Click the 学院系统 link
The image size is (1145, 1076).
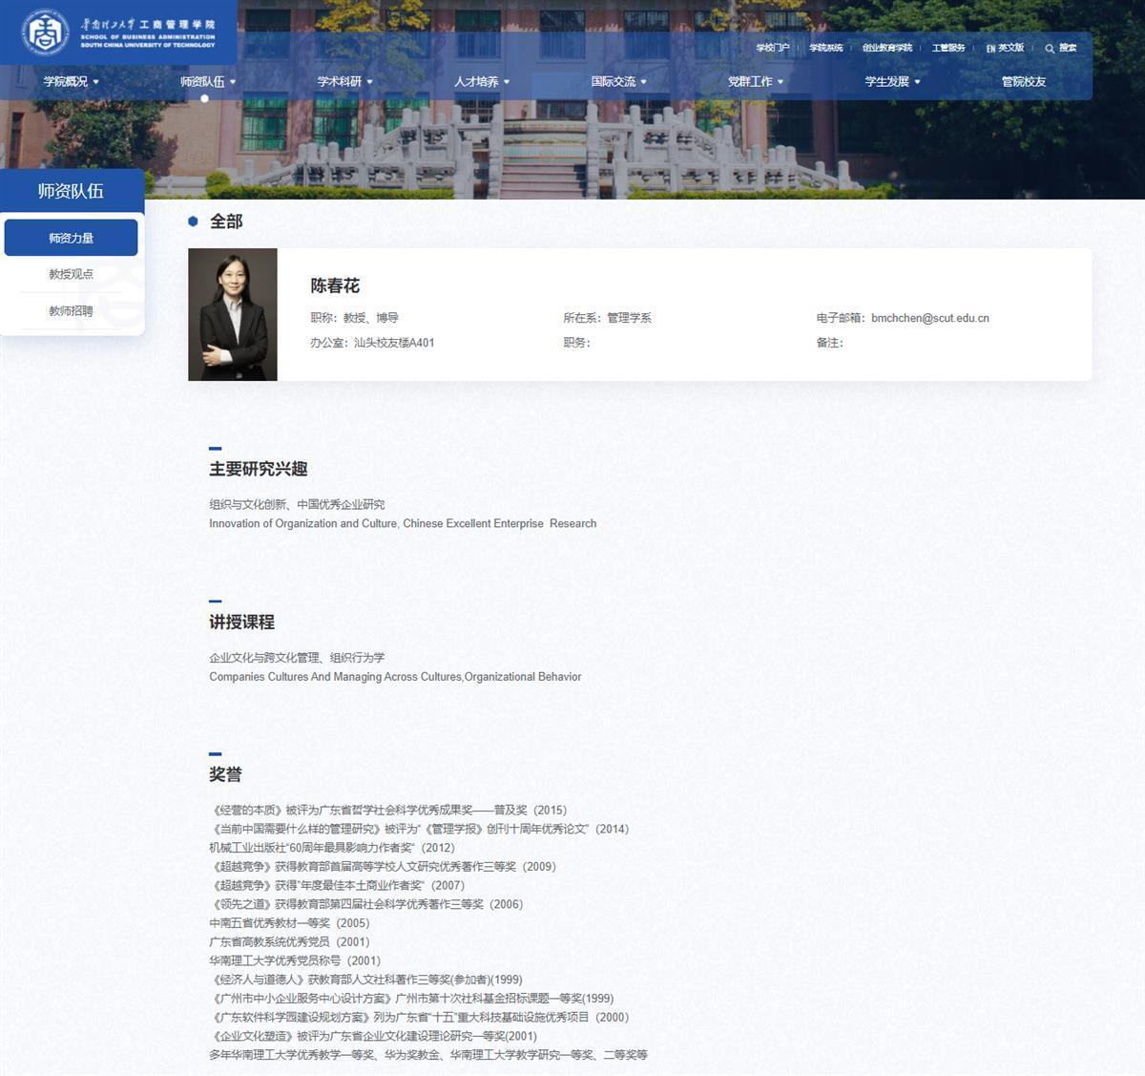[x=825, y=48]
